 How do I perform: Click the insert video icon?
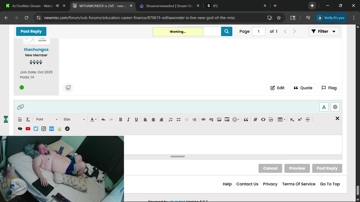pos(227,120)
